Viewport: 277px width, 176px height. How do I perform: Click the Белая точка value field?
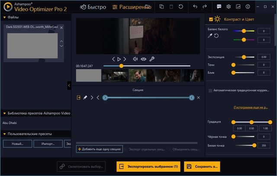264,145
